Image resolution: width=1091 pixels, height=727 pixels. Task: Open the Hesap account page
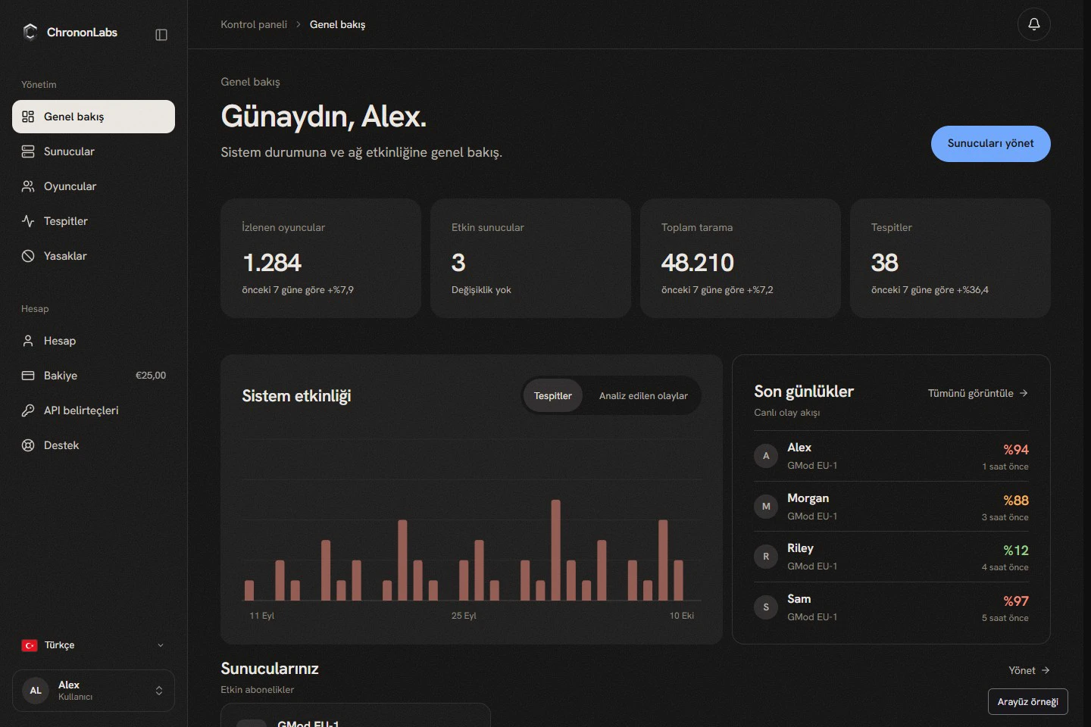[x=93, y=341]
